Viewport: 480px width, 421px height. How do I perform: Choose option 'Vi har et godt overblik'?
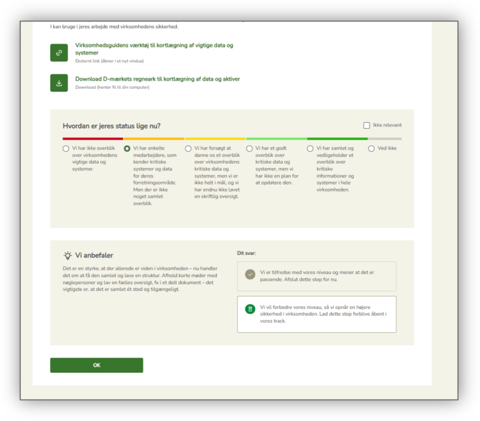coord(249,149)
